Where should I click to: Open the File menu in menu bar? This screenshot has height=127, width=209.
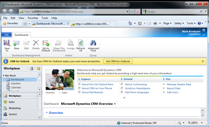point(5,18)
